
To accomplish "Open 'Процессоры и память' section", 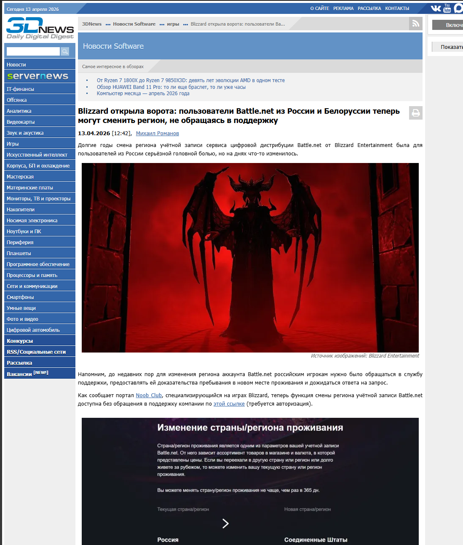I will click(x=40, y=275).
